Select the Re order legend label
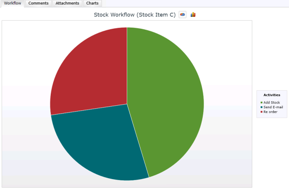 tap(270, 112)
